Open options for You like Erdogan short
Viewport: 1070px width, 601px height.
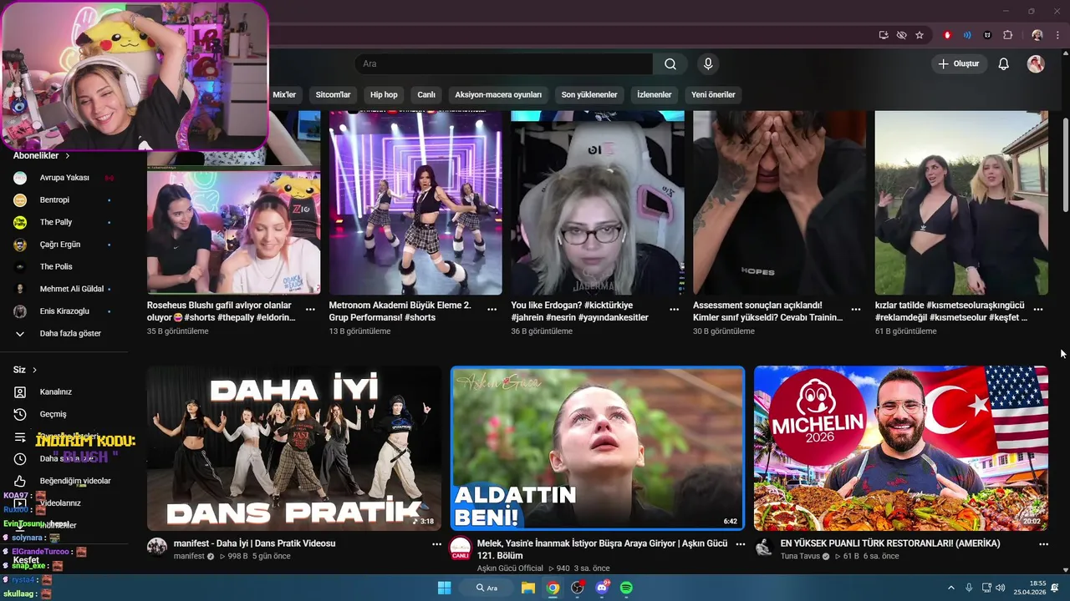pyautogui.click(x=675, y=309)
